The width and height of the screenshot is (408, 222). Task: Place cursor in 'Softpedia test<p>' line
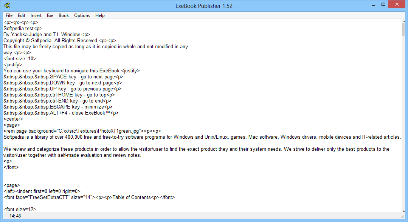(x=23, y=29)
